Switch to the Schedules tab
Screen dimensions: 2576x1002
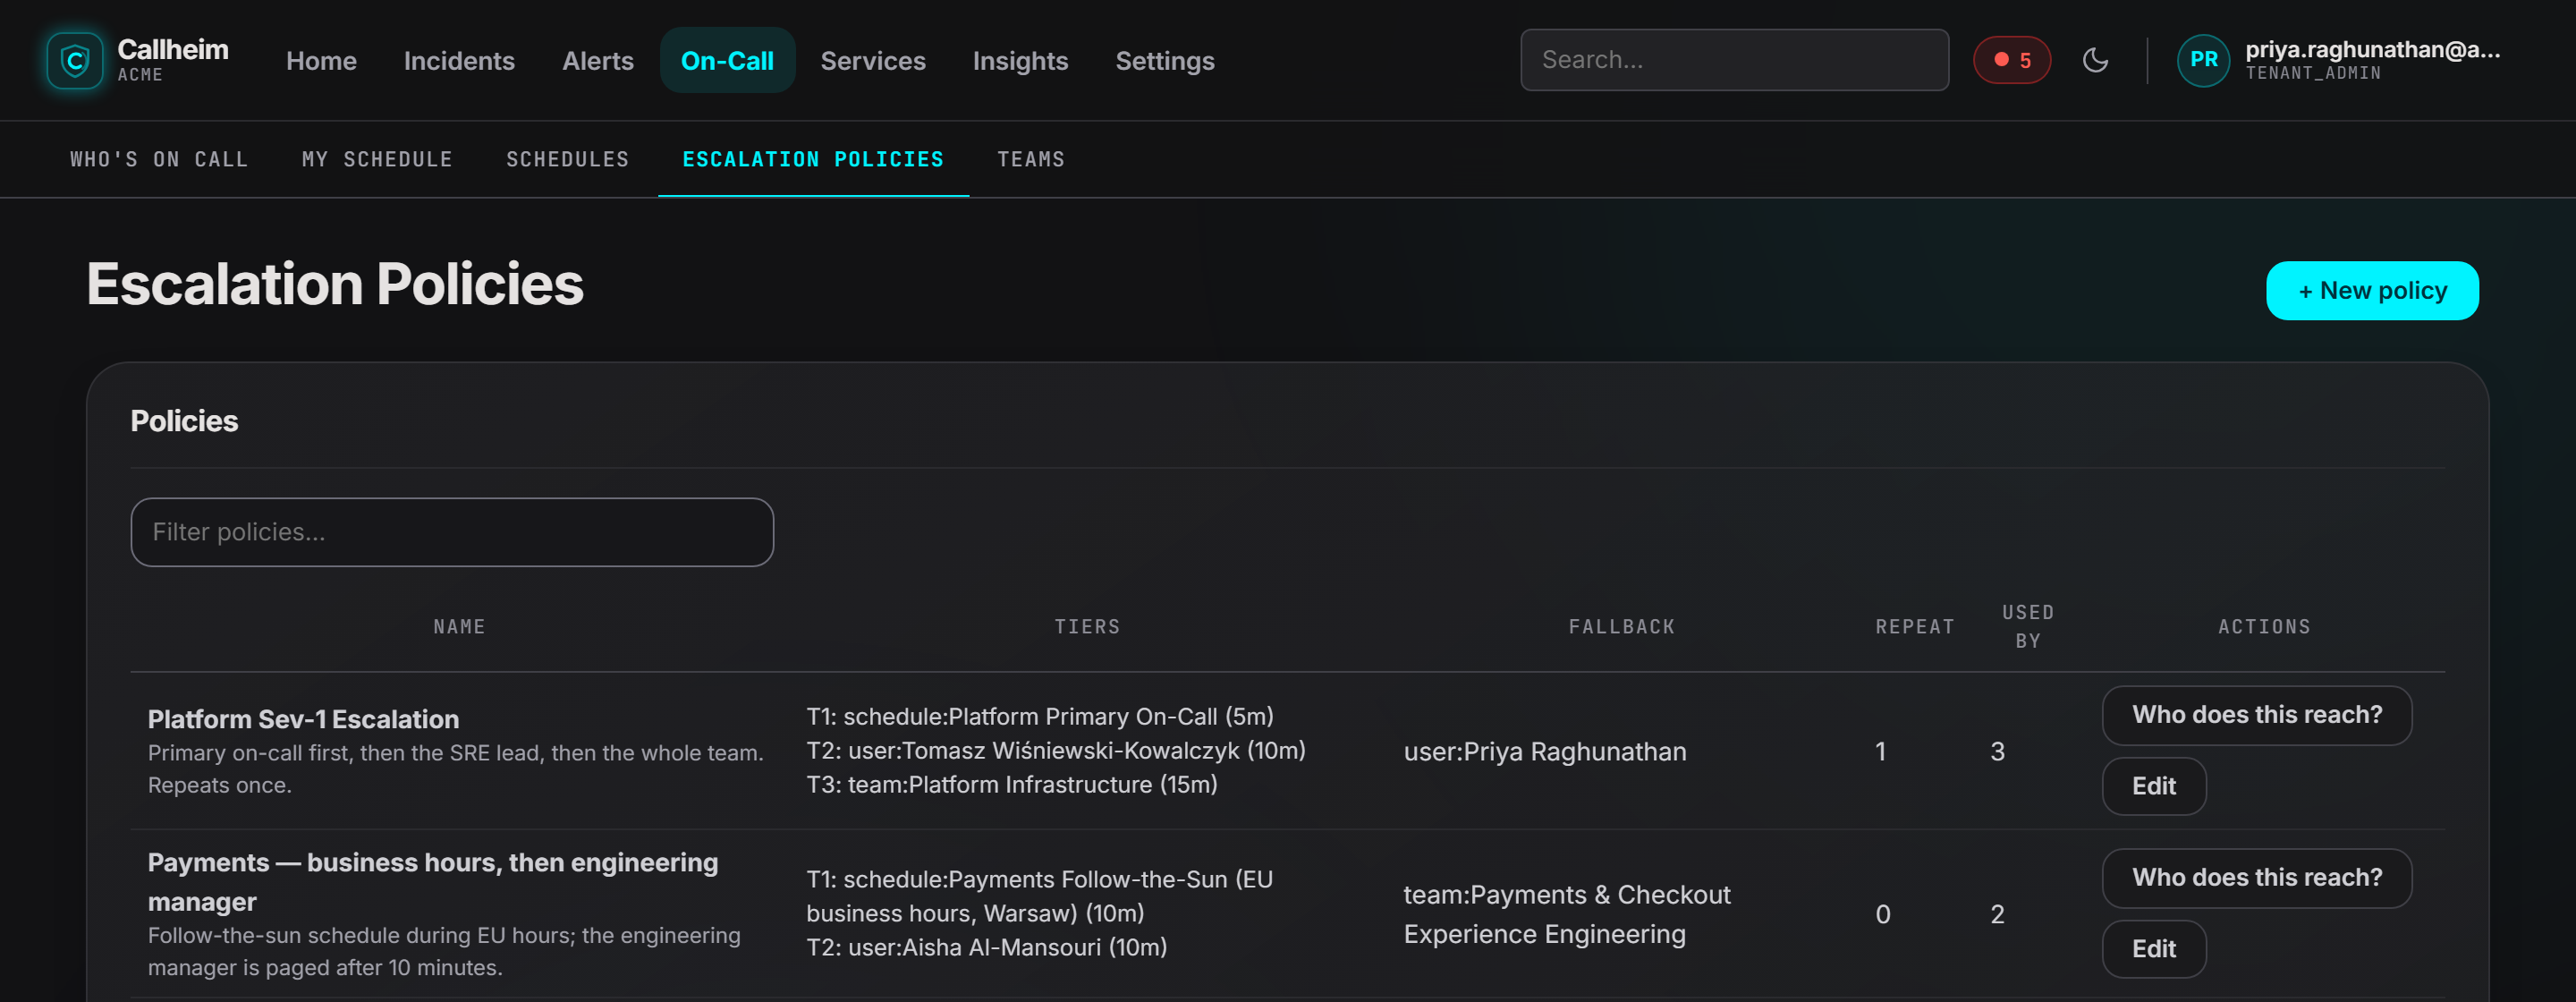[567, 159]
